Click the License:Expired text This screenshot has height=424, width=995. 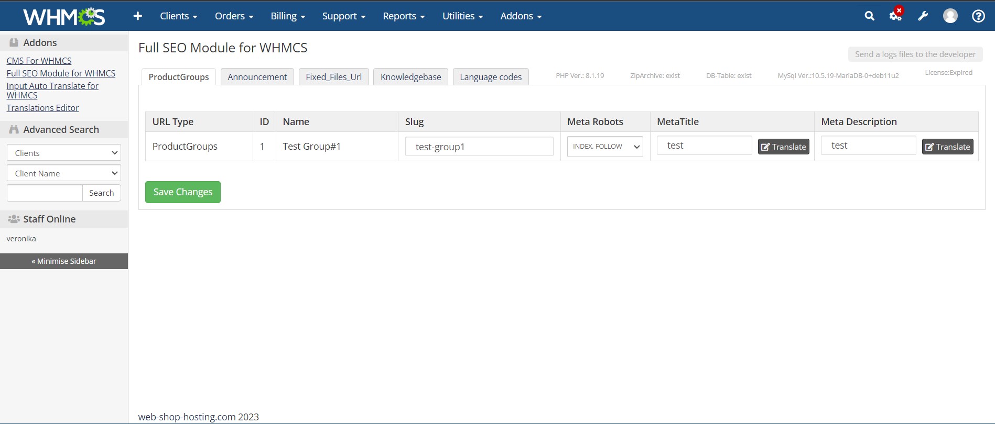pyautogui.click(x=948, y=72)
